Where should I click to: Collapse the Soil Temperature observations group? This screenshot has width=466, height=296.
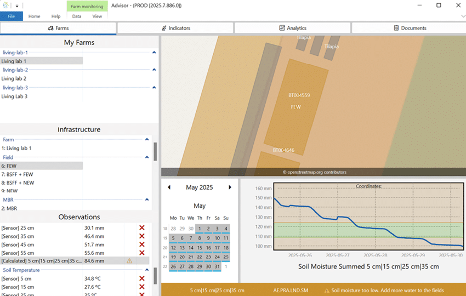click(x=147, y=270)
